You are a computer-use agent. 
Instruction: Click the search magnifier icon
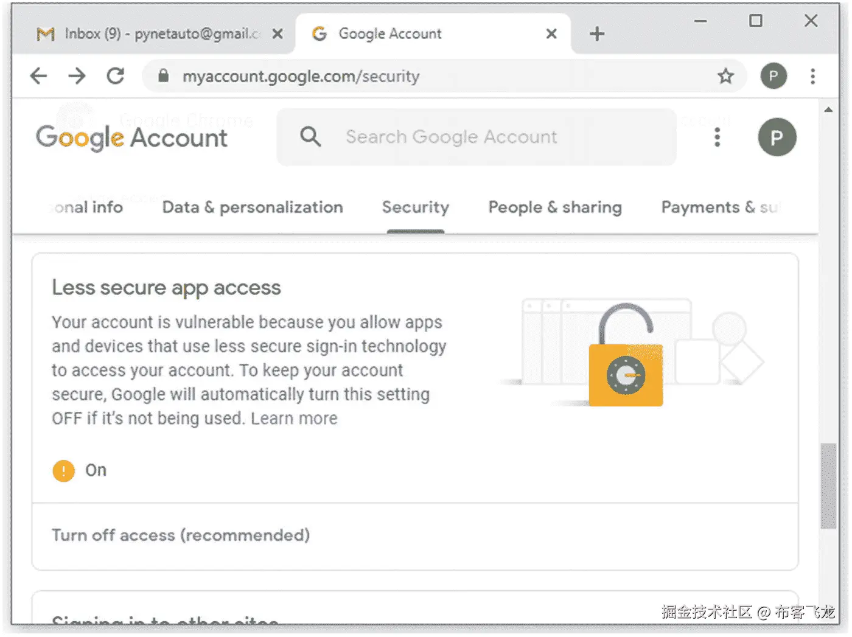310,137
